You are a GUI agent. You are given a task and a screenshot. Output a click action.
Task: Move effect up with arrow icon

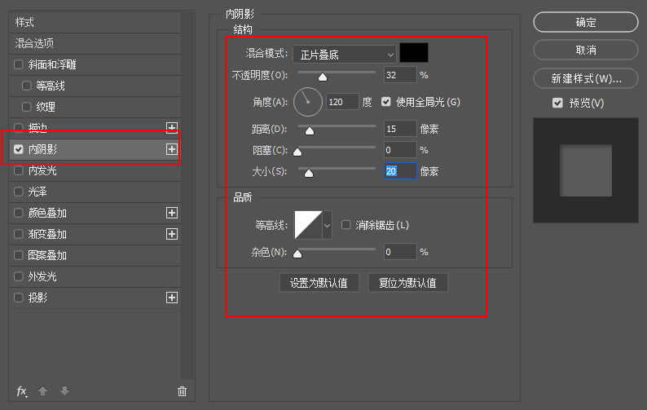click(x=42, y=390)
